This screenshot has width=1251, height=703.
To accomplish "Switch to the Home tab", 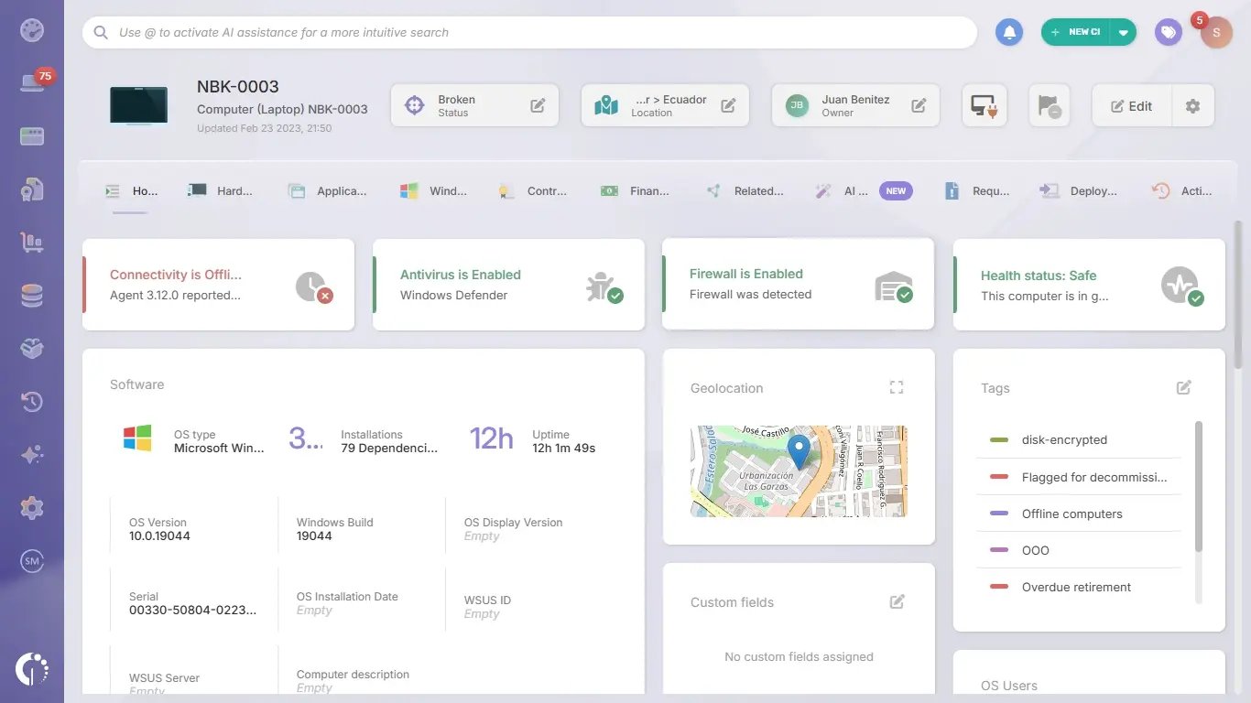I will click(132, 191).
